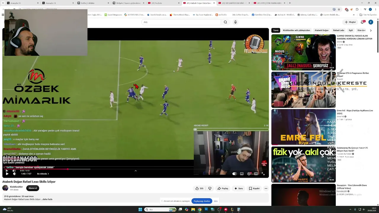Open 'Emre Fel - Rüya' video thumbnail

tap(303, 127)
